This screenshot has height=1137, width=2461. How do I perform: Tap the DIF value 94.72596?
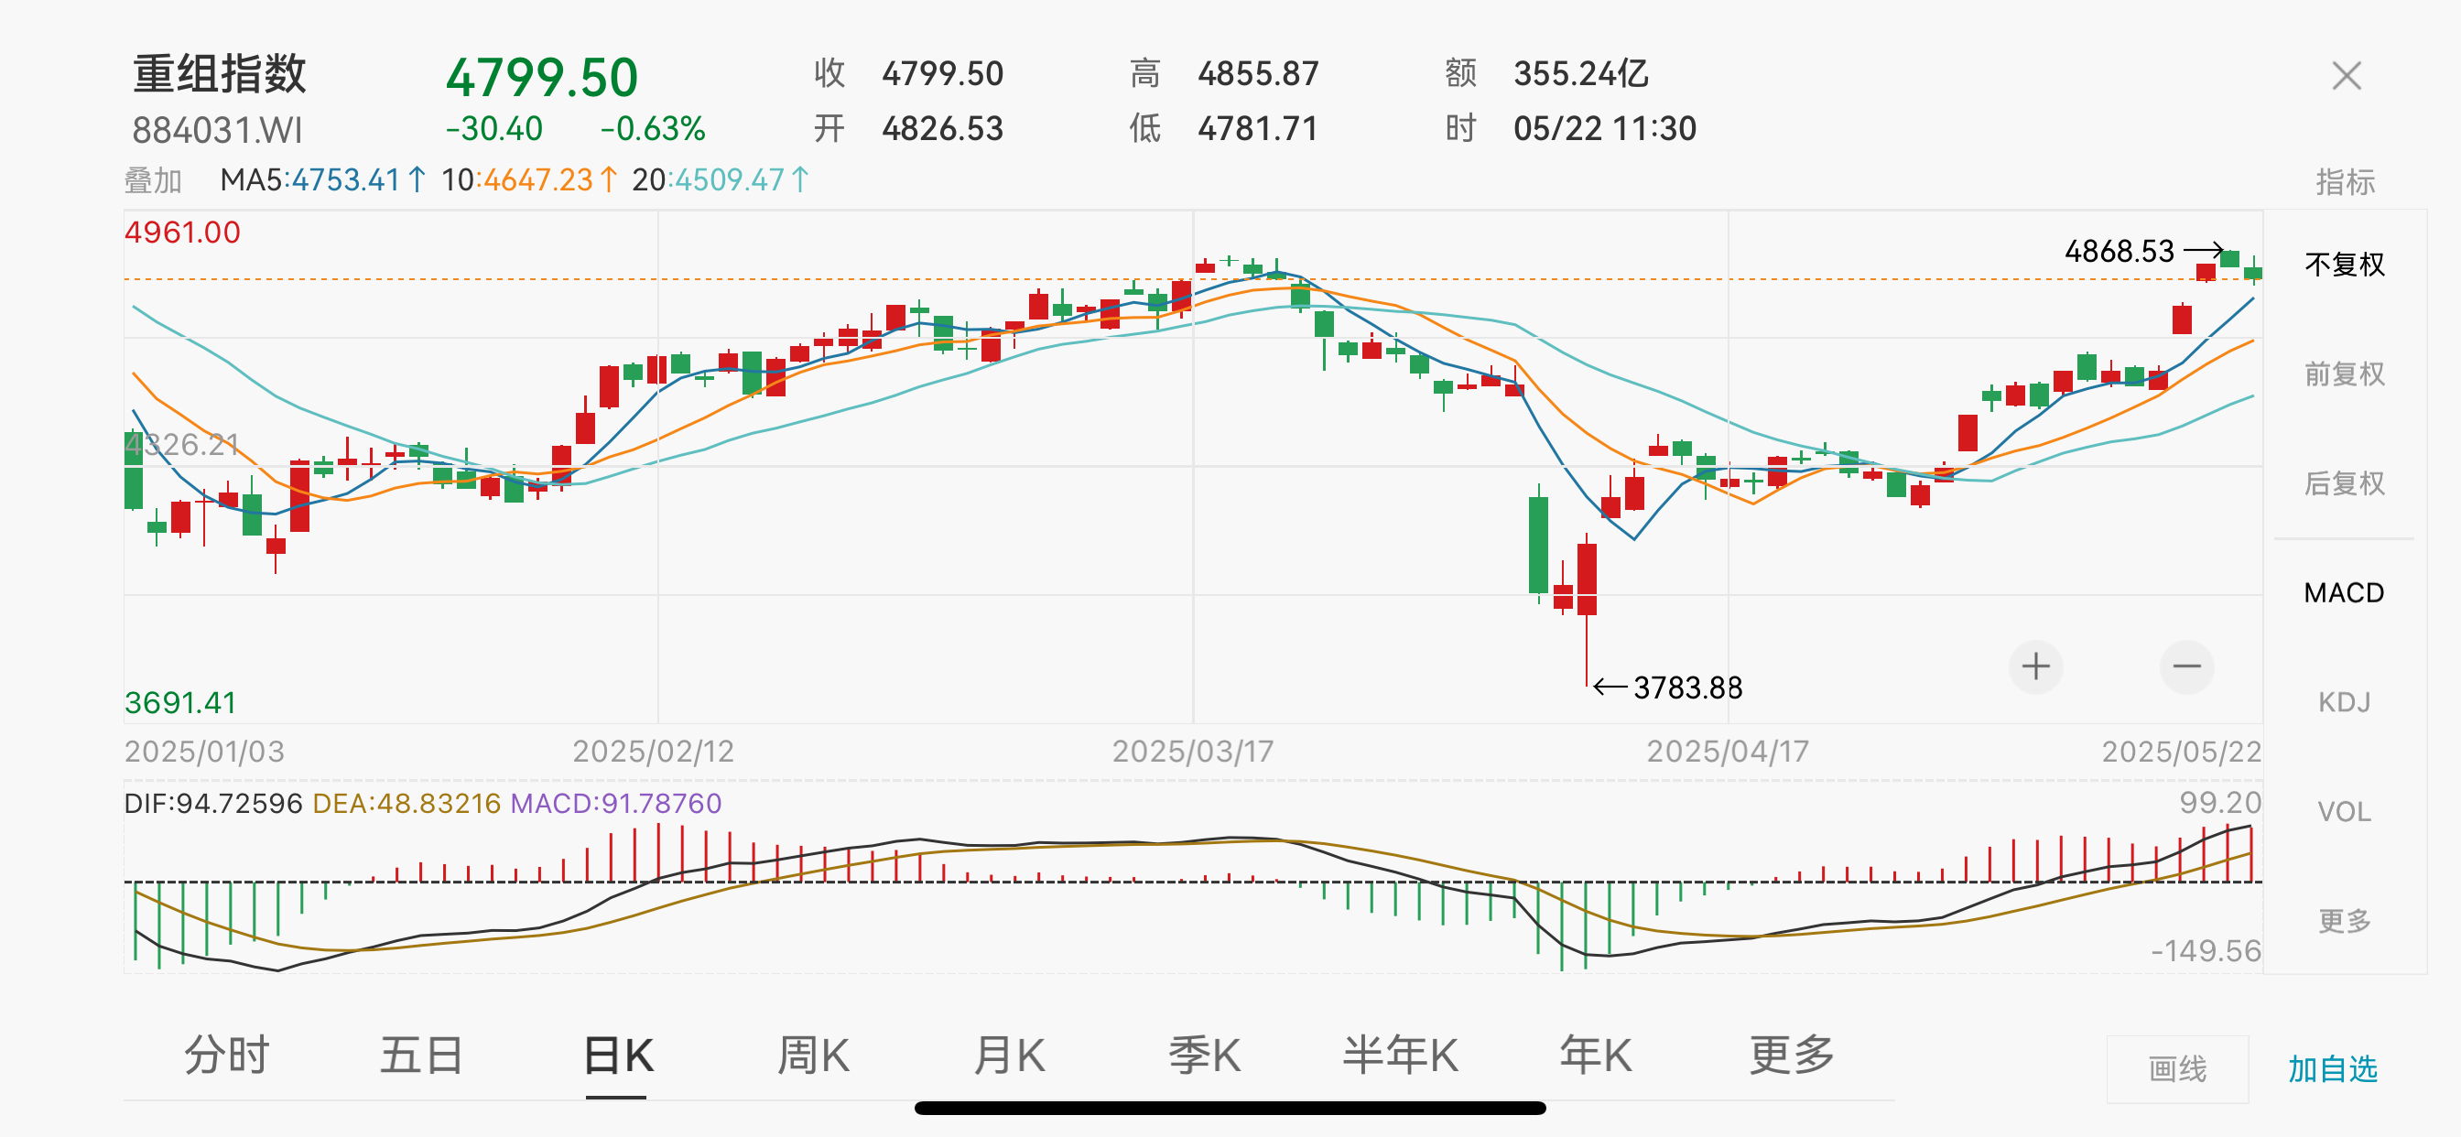[x=239, y=804]
